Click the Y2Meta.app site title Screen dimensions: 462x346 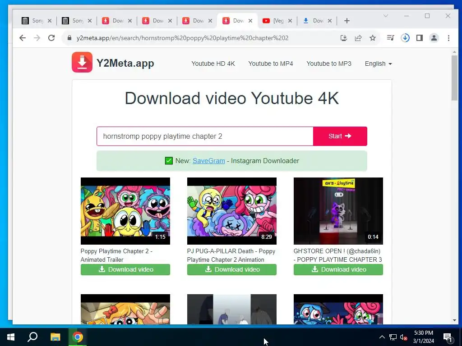(125, 63)
